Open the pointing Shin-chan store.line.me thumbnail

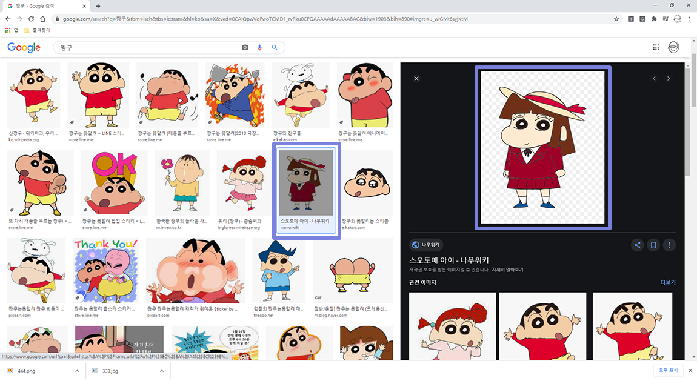pos(41,183)
